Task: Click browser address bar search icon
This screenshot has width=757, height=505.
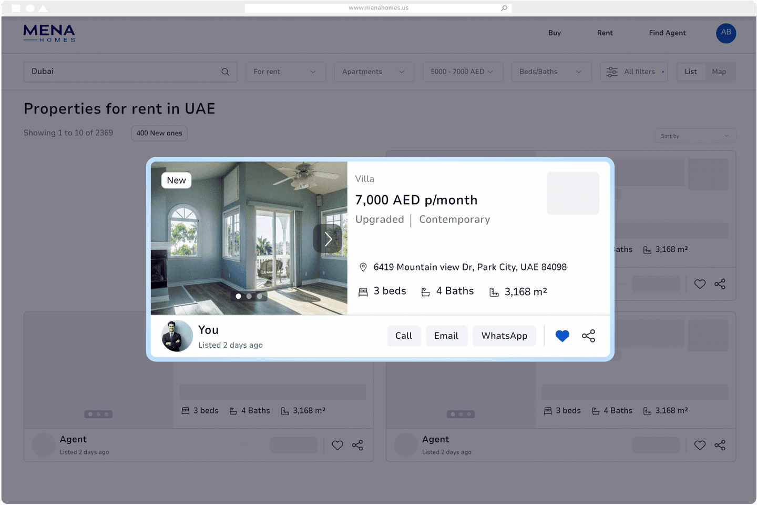Action: click(x=504, y=8)
